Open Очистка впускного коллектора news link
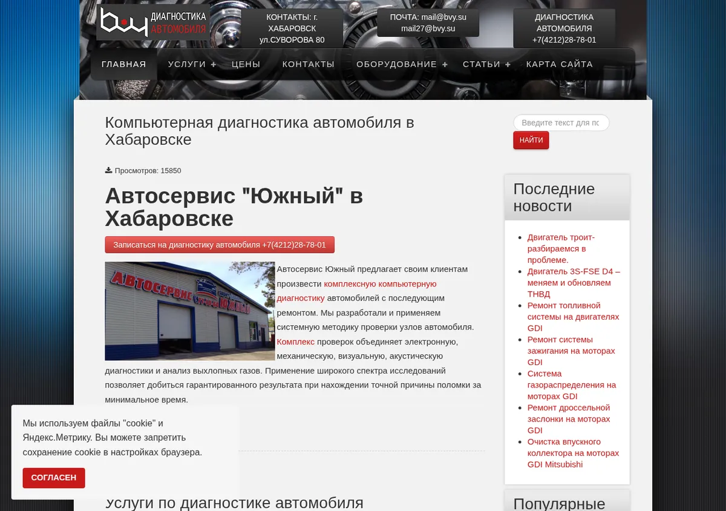This screenshot has width=726, height=511. pos(574,453)
